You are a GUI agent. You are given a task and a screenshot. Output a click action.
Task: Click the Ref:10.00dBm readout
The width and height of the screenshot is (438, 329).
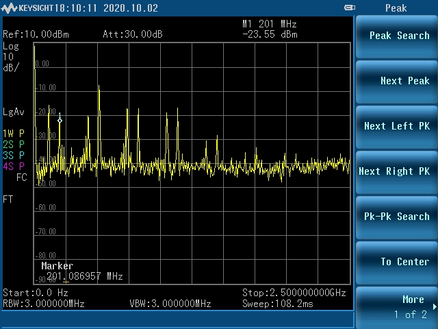coord(36,34)
